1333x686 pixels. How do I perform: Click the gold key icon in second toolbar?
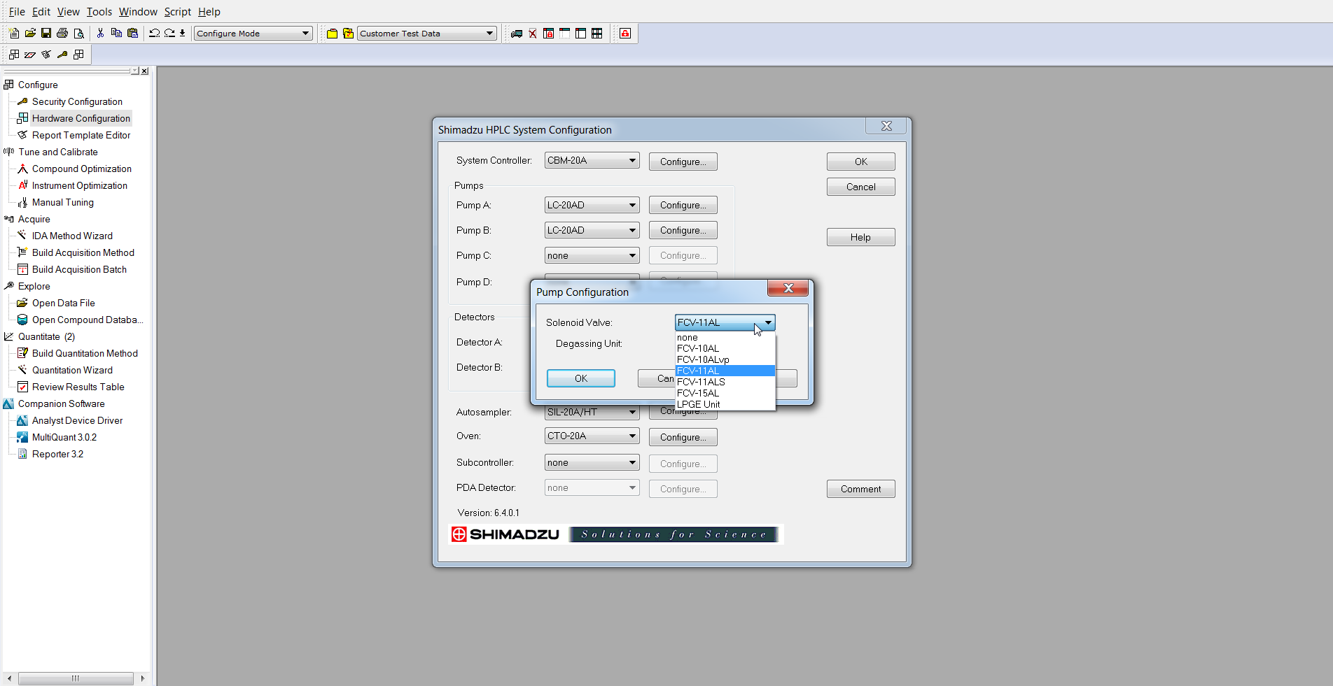point(62,54)
